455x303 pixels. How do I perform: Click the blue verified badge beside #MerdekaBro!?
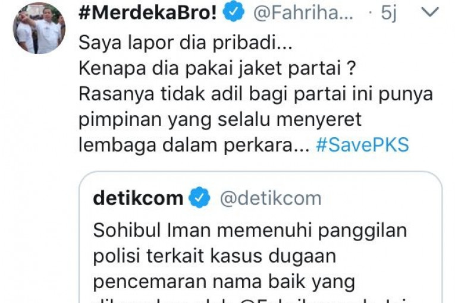pyautogui.click(x=233, y=12)
